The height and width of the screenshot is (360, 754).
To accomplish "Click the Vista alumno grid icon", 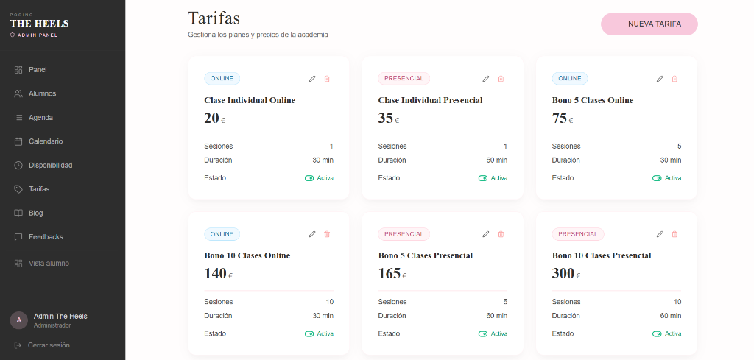I will coord(18,264).
